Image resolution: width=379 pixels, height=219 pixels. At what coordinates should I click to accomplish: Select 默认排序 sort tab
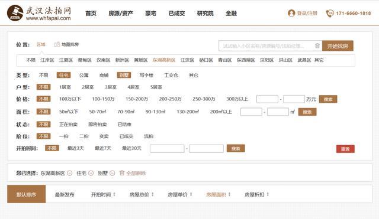[x=26, y=194]
